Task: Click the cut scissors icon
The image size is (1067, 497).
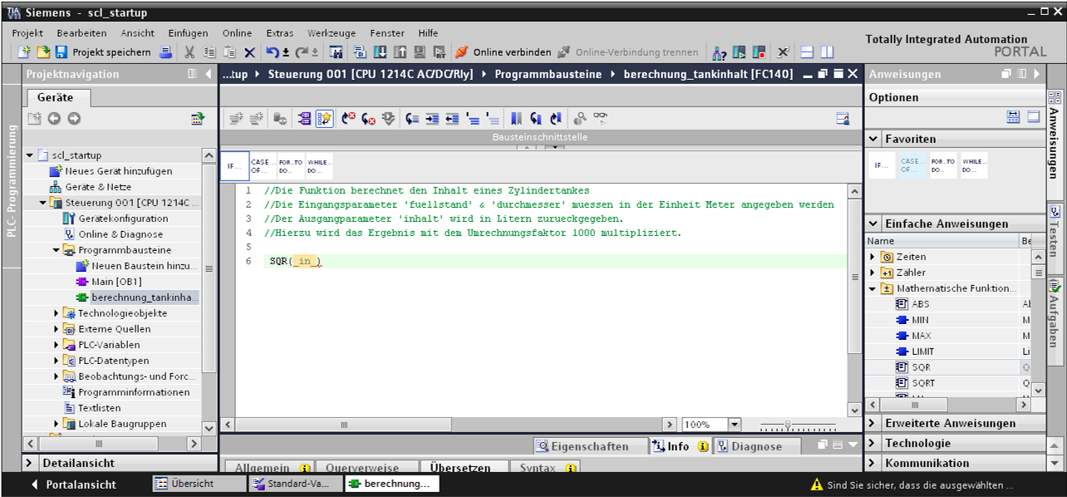Action: (x=189, y=52)
